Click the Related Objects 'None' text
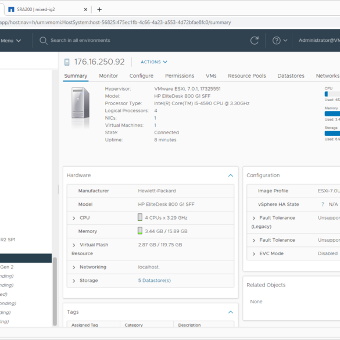The image size is (340, 340). (x=256, y=302)
